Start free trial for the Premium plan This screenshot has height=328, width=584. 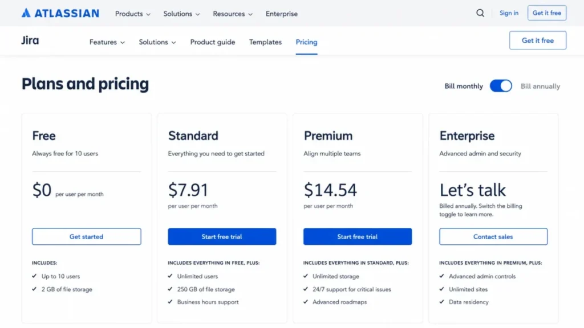[358, 236]
